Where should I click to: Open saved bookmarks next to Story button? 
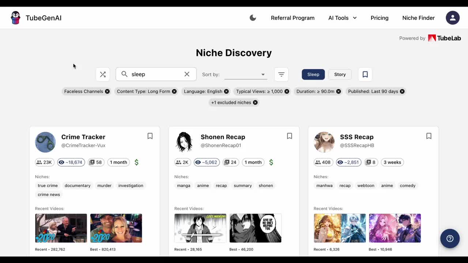coord(365,75)
